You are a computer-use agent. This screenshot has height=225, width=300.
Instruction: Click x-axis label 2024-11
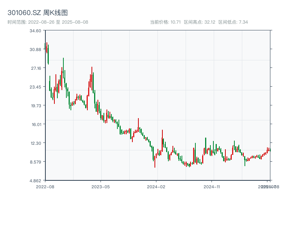pos(211,187)
